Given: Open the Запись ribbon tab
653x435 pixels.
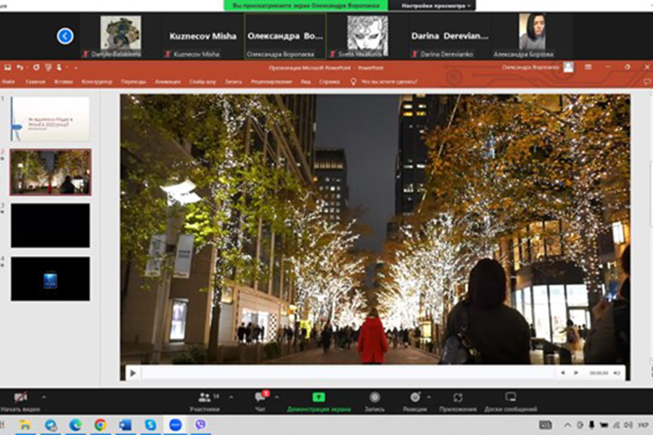Looking at the screenshot, I should [x=233, y=82].
